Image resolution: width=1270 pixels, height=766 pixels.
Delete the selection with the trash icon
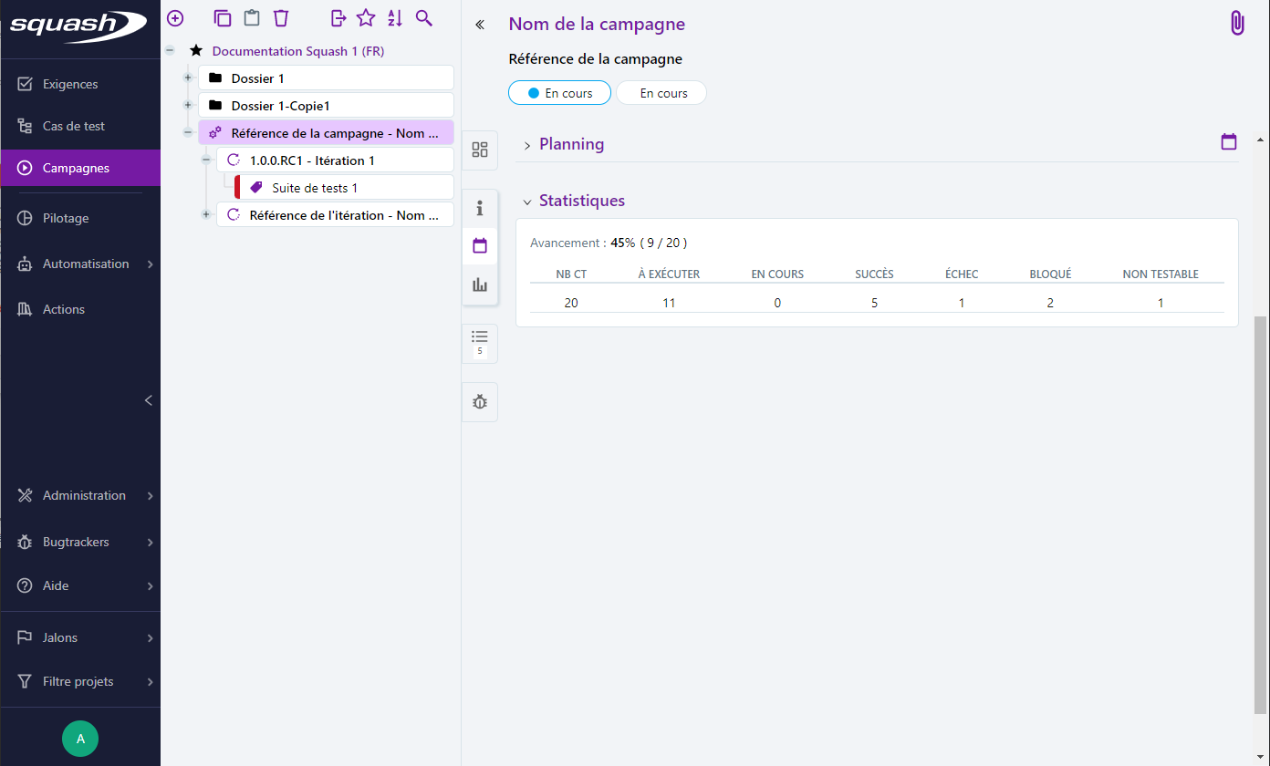(280, 17)
